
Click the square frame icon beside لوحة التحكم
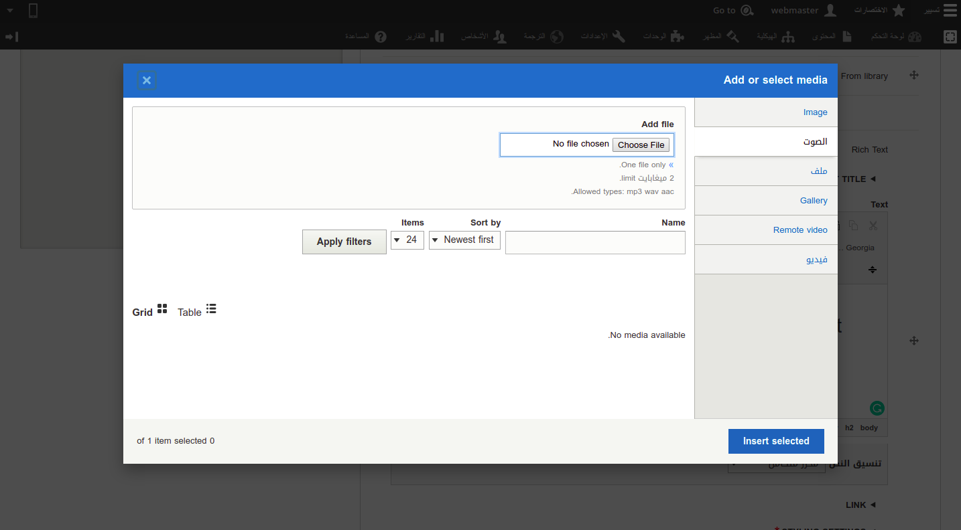pos(950,37)
